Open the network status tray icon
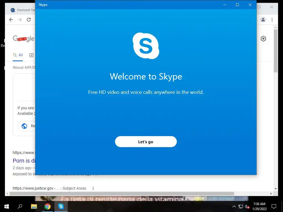Viewport: 283px width, 212px height. [x=241, y=206]
